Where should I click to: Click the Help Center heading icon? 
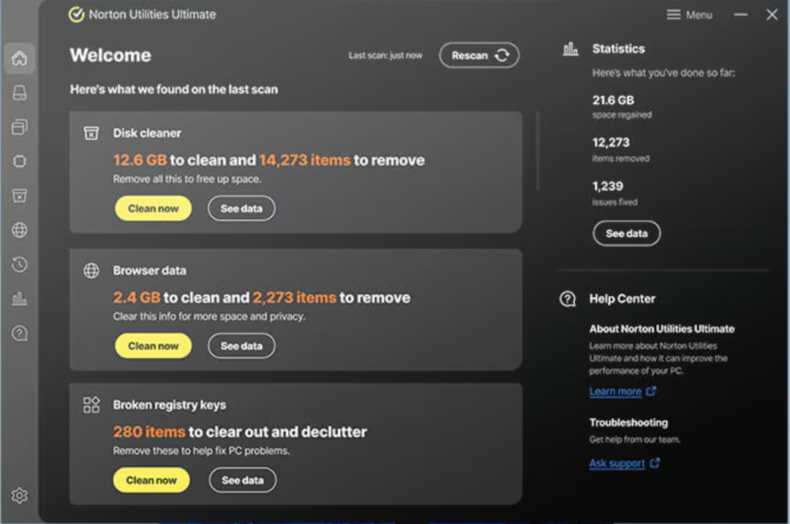click(567, 300)
